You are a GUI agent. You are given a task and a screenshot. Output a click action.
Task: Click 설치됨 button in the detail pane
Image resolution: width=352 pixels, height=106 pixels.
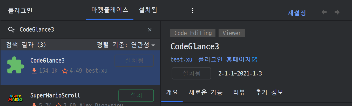(x=192, y=73)
